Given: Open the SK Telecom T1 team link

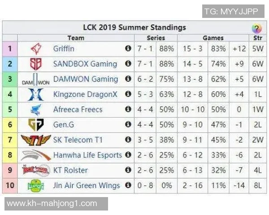Looking at the screenshot, I should click(x=78, y=140).
